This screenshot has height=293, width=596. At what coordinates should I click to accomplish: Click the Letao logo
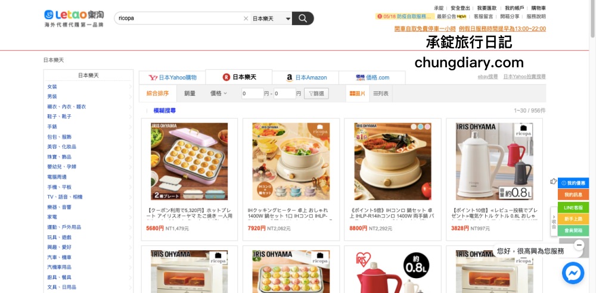[x=74, y=18]
